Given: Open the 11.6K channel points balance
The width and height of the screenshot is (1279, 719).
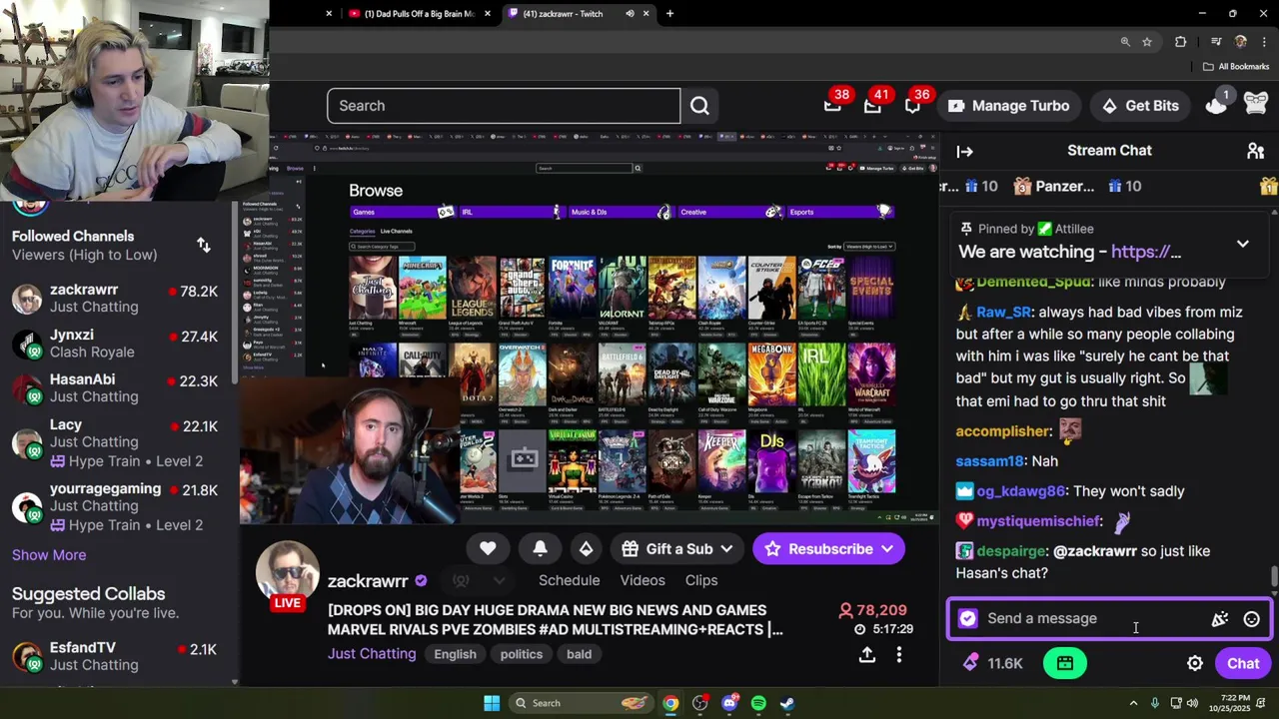Looking at the screenshot, I should click(x=993, y=663).
